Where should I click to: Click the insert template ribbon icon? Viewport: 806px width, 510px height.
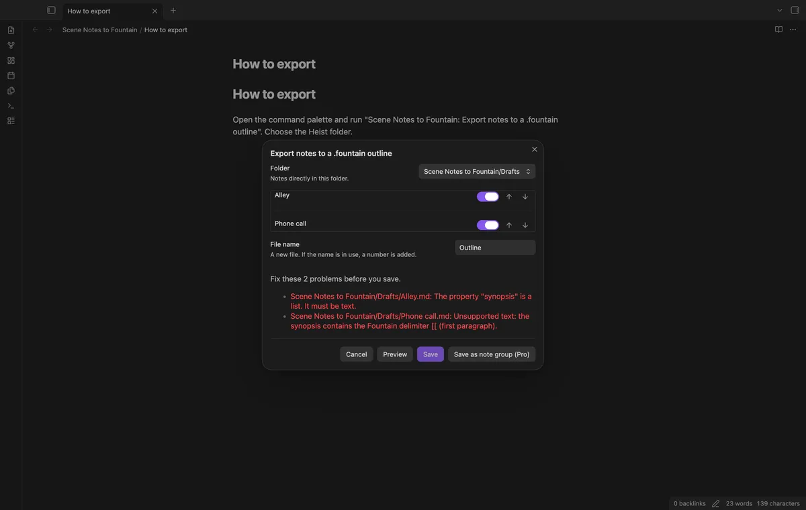(x=11, y=91)
